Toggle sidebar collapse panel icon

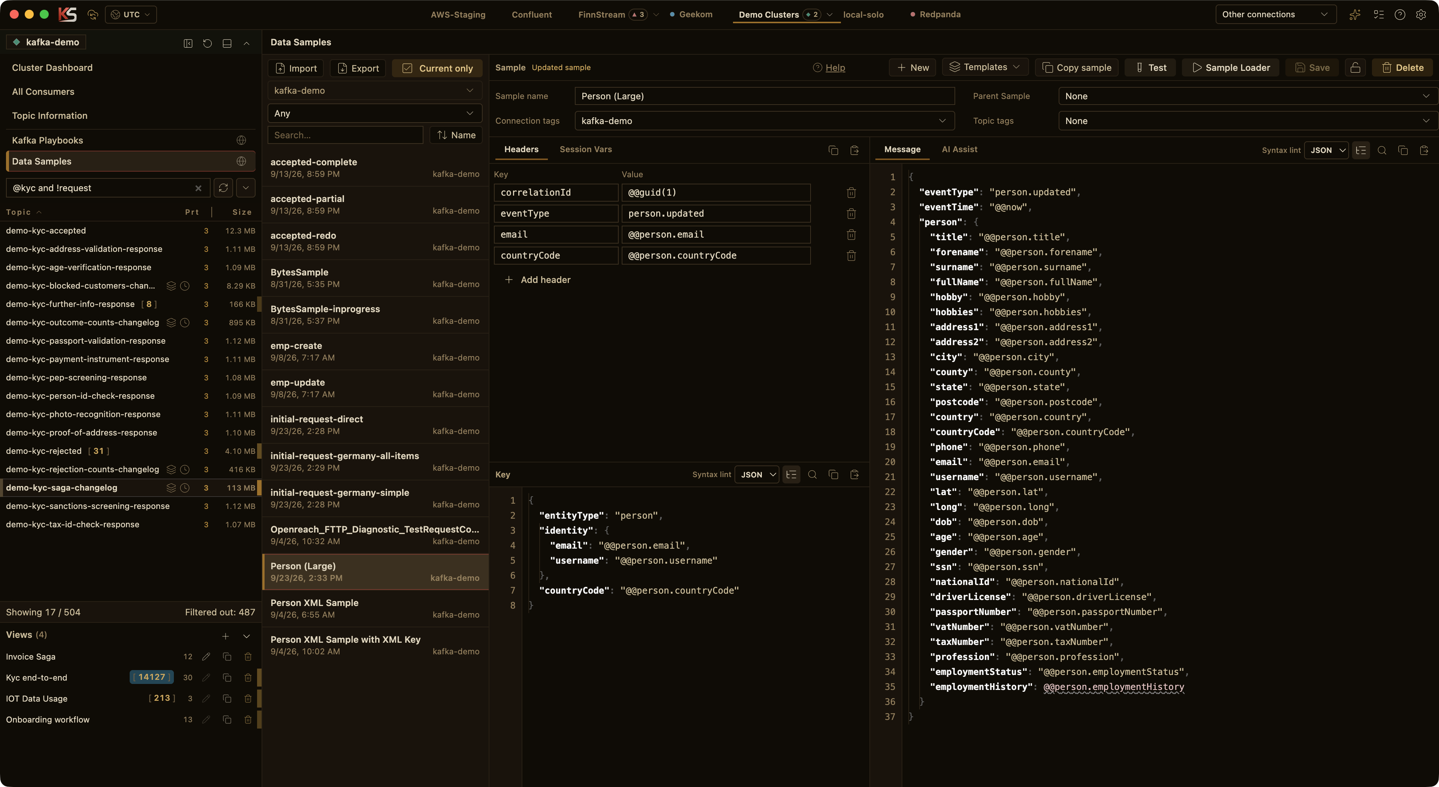click(x=188, y=43)
